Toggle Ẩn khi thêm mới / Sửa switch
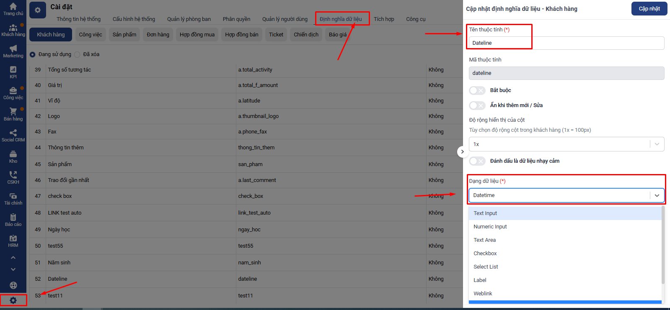This screenshot has height=310, width=670. pos(477,105)
